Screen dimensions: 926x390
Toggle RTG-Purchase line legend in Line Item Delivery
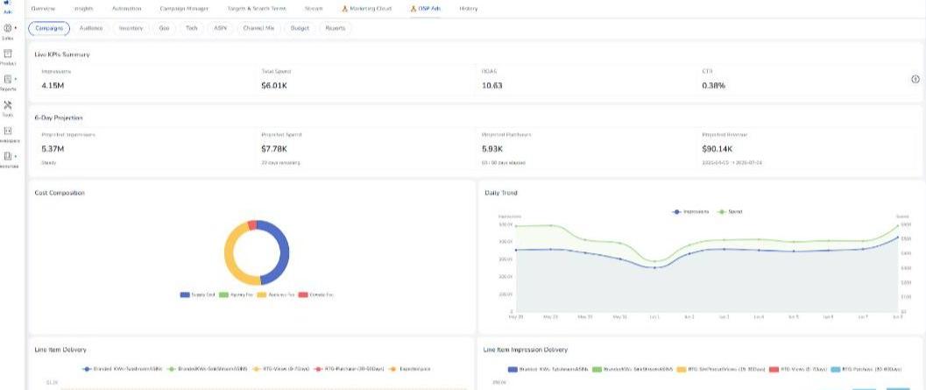pos(349,369)
